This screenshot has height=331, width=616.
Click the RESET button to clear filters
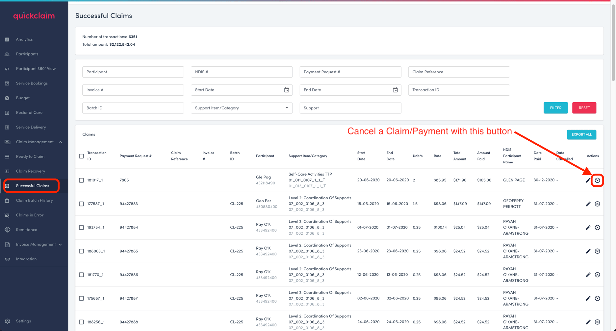point(584,108)
